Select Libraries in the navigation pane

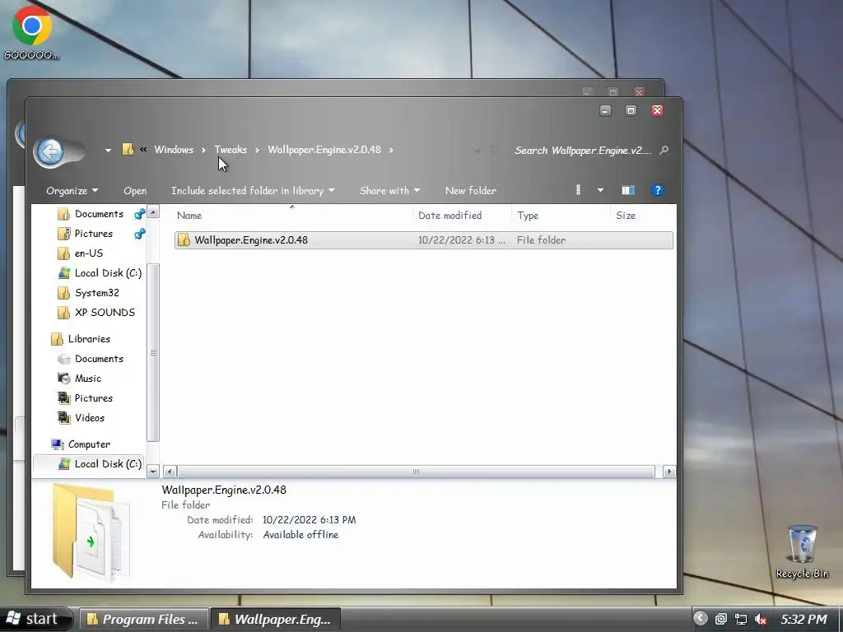[89, 339]
